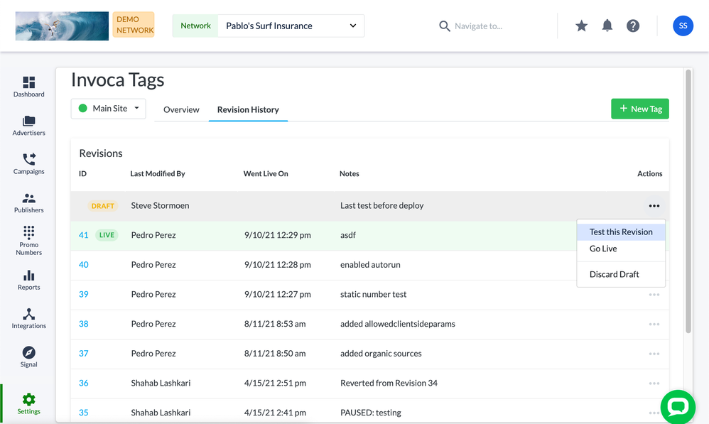Click the 'Last test before deploy' note

click(382, 206)
